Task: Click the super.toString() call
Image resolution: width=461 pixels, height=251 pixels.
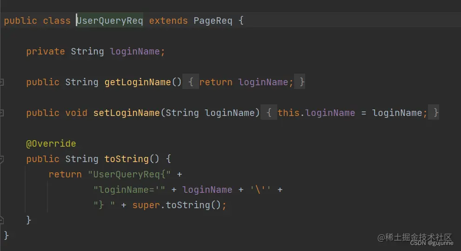Action: [176, 205]
